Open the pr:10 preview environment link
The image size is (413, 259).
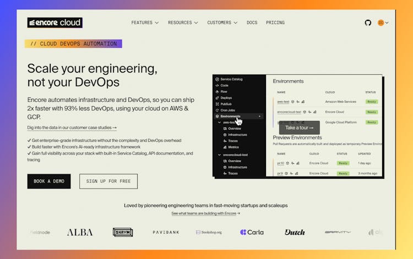point(280,163)
